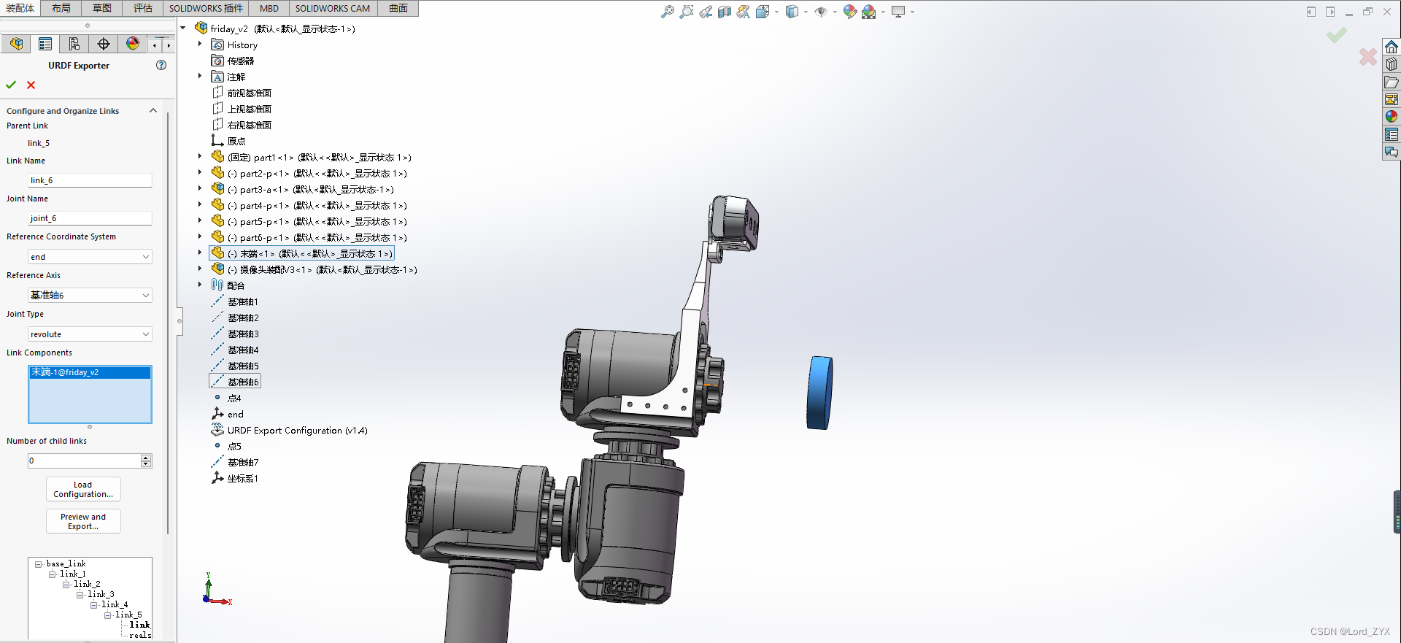1401x643 pixels.
Task: Select link_4 in the link tree
Action: (x=115, y=604)
